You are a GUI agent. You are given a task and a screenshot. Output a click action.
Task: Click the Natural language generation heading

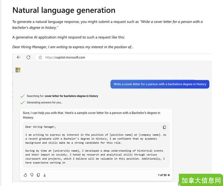(64, 10)
